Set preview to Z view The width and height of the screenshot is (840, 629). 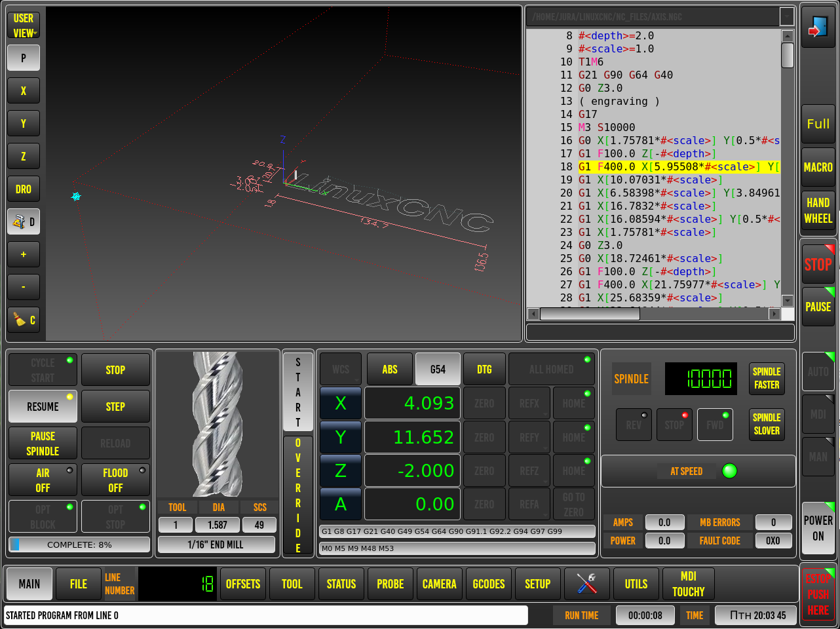[x=24, y=156]
